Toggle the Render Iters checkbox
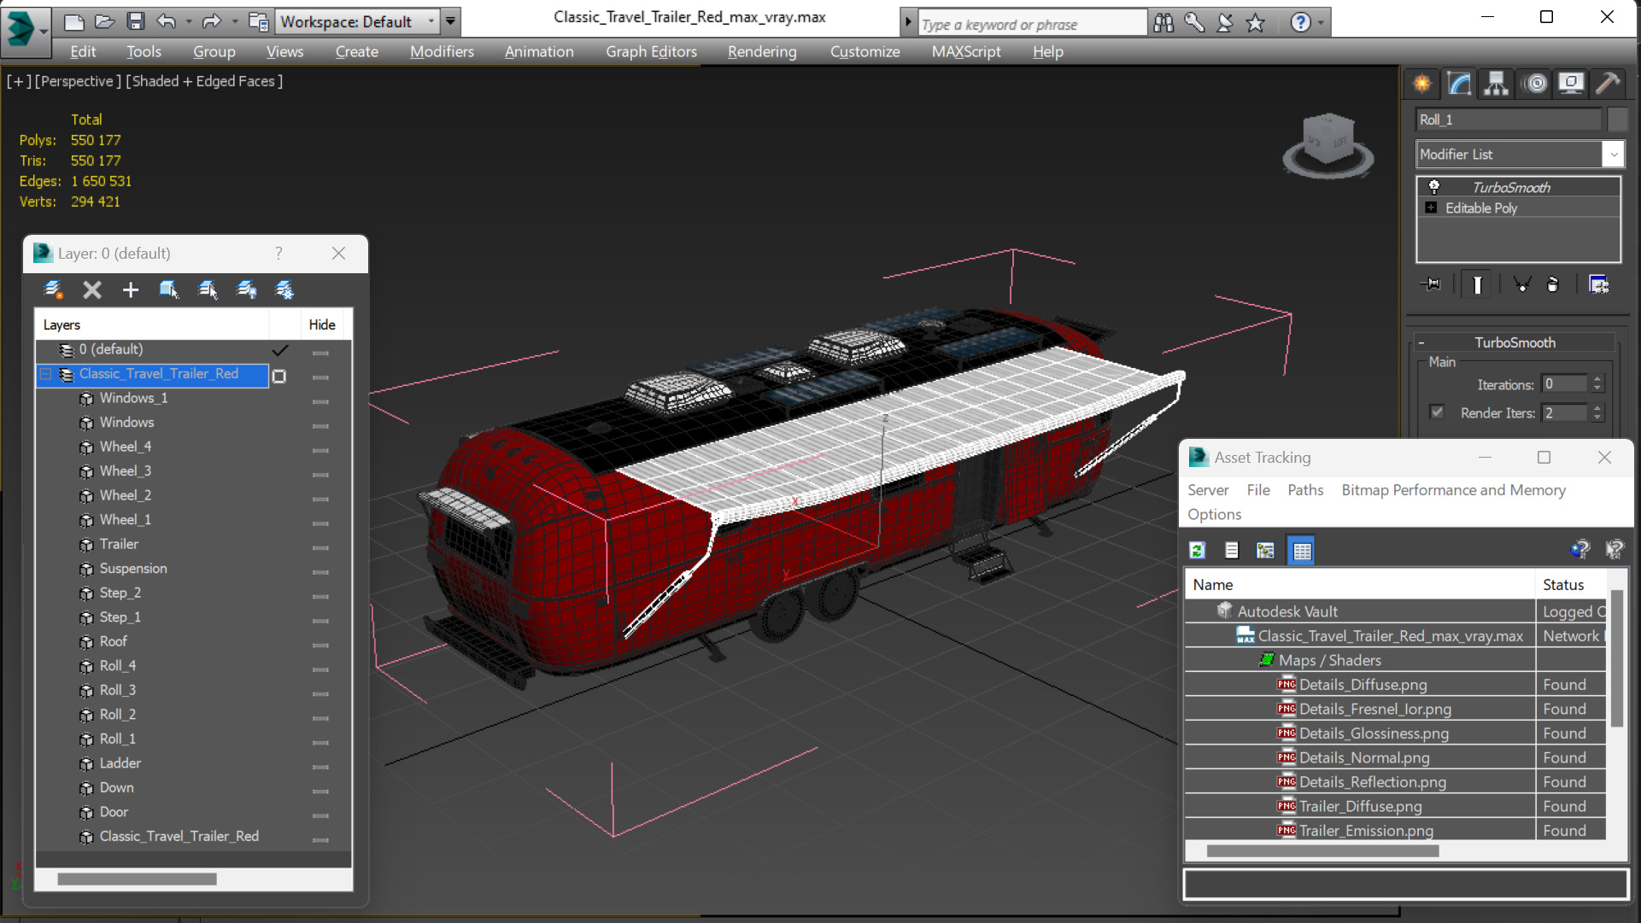This screenshot has width=1641, height=923. pyautogui.click(x=1437, y=412)
